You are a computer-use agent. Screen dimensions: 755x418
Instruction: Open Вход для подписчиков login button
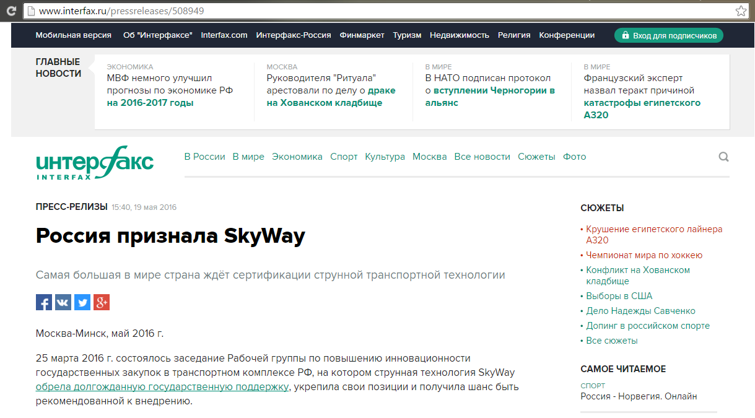pos(669,35)
